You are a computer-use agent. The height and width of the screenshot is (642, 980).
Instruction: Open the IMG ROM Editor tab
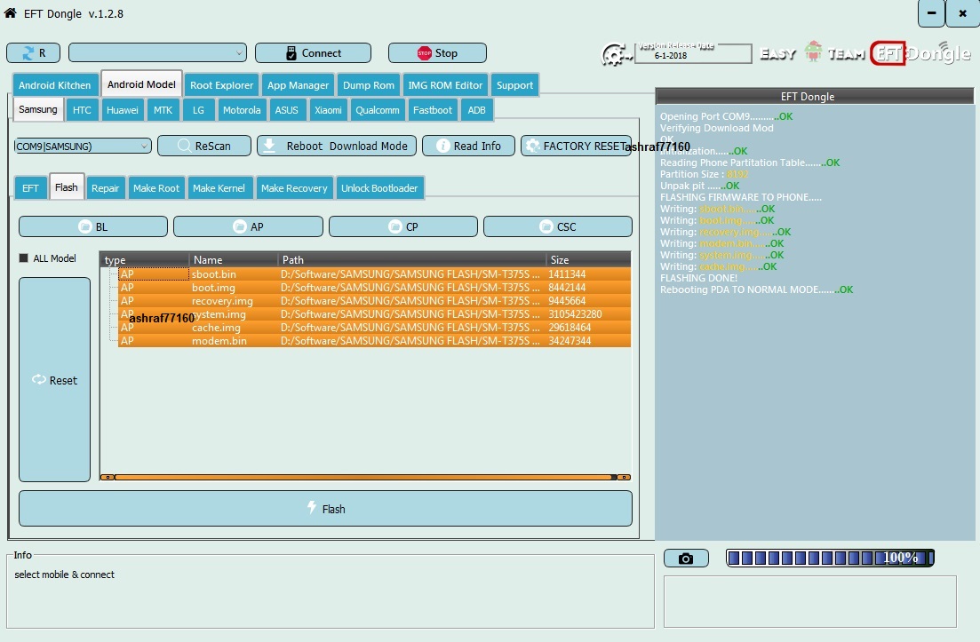[445, 85]
